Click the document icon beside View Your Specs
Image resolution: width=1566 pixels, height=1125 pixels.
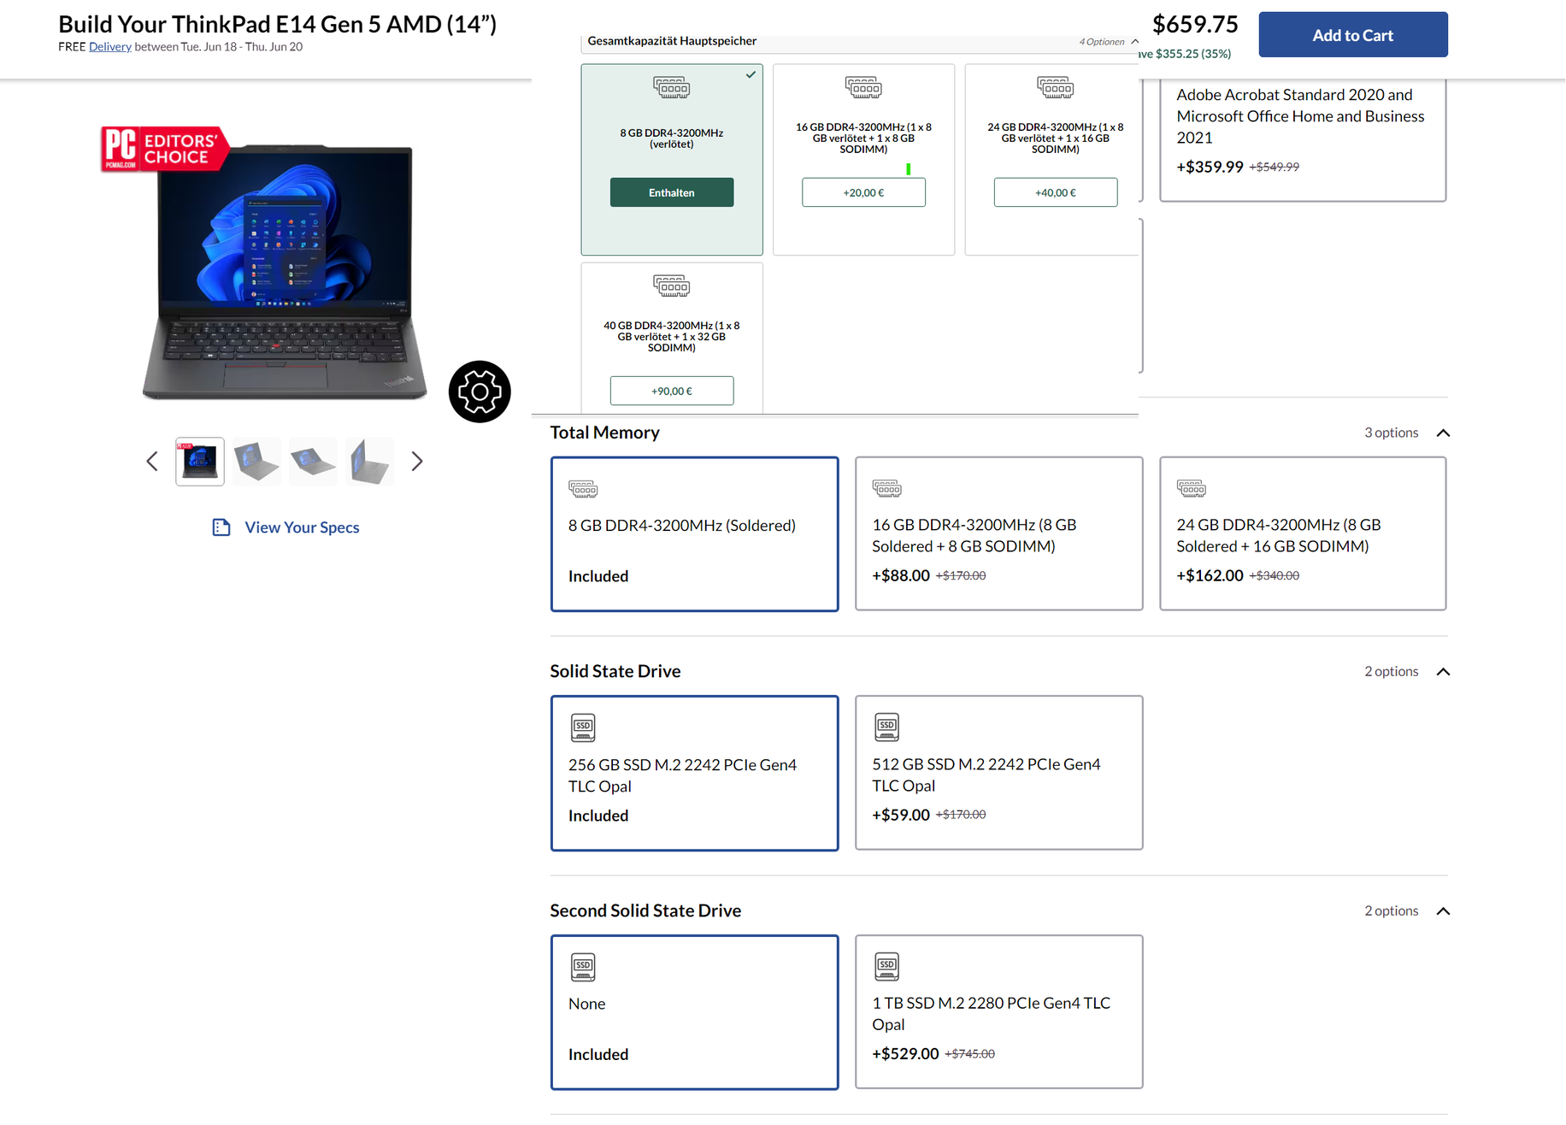pyautogui.click(x=221, y=527)
